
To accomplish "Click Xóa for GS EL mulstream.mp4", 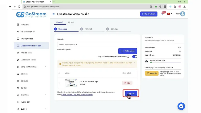I will [127, 83].
